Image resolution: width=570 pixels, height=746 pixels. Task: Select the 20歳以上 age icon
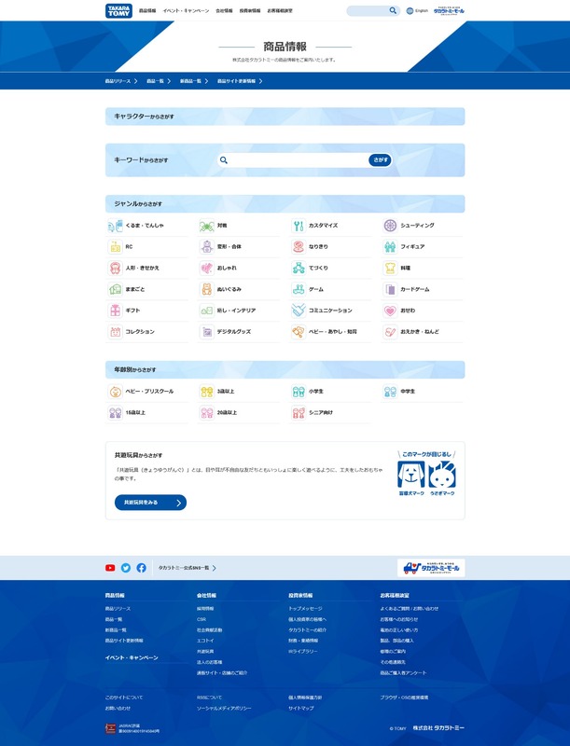pyautogui.click(x=207, y=413)
